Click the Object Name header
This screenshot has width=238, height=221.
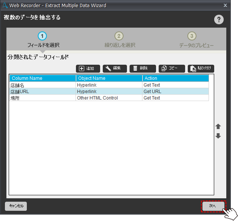point(109,78)
